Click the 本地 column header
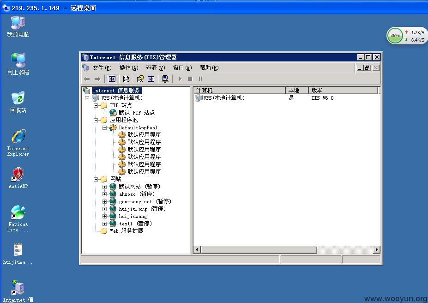Screen dimensions: 428x303 (x=297, y=91)
